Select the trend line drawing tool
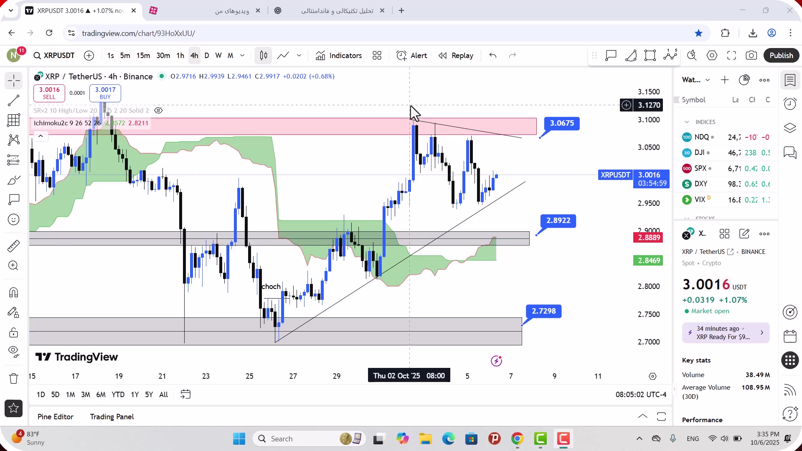 point(14,100)
